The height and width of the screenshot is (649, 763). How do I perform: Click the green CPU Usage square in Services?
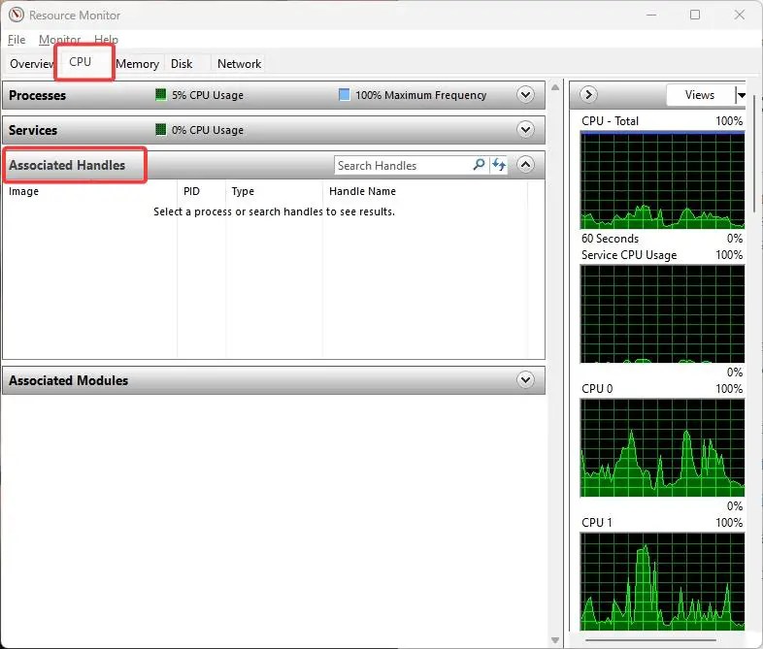[x=160, y=129]
